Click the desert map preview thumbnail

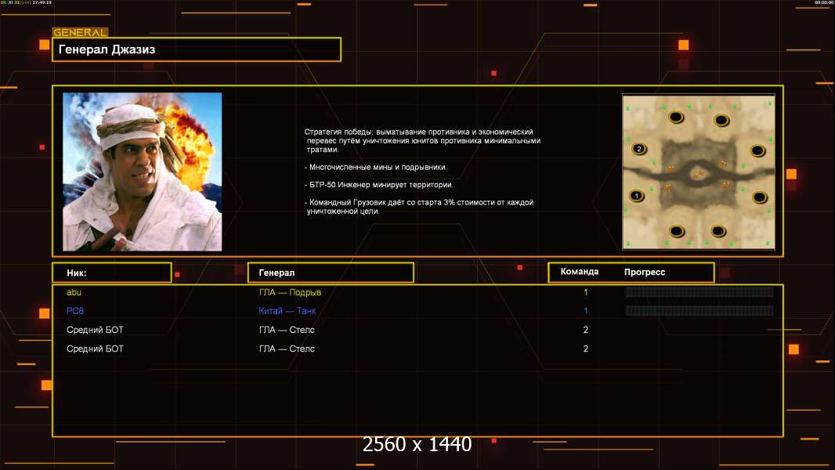[699, 172]
